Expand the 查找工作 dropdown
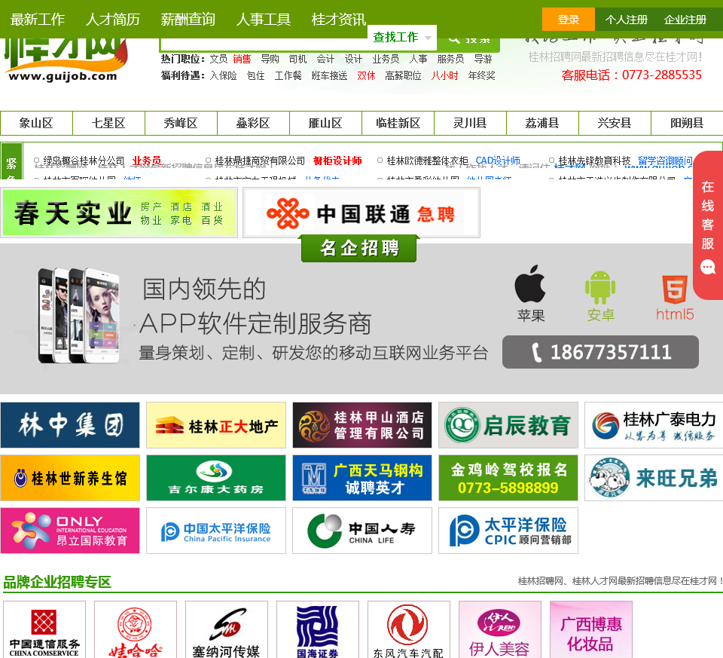Image resolution: width=723 pixels, height=658 pixels. pyautogui.click(x=402, y=38)
